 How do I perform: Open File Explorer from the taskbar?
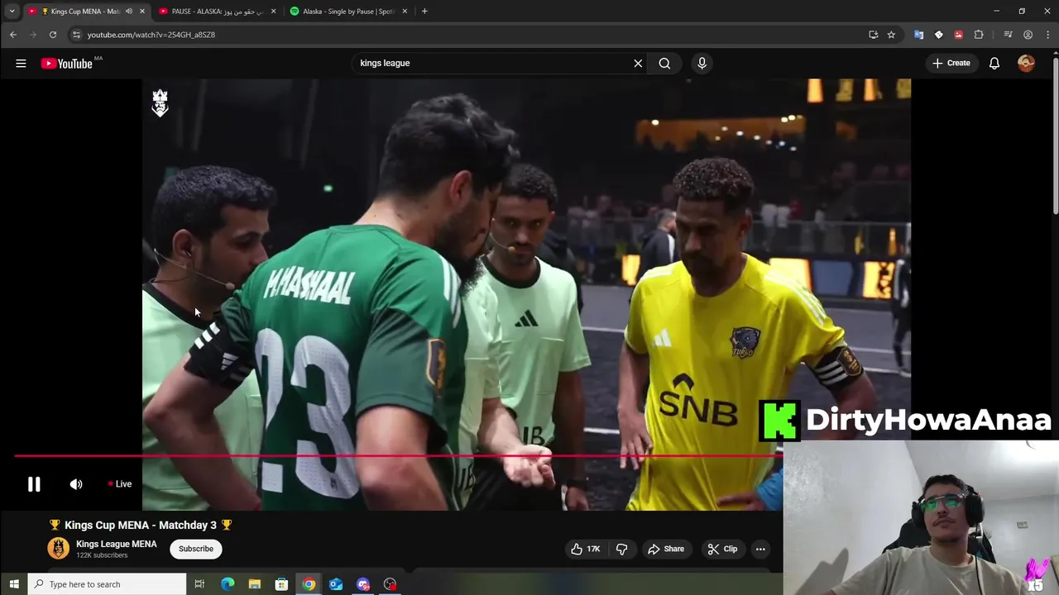[x=255, y=584]
